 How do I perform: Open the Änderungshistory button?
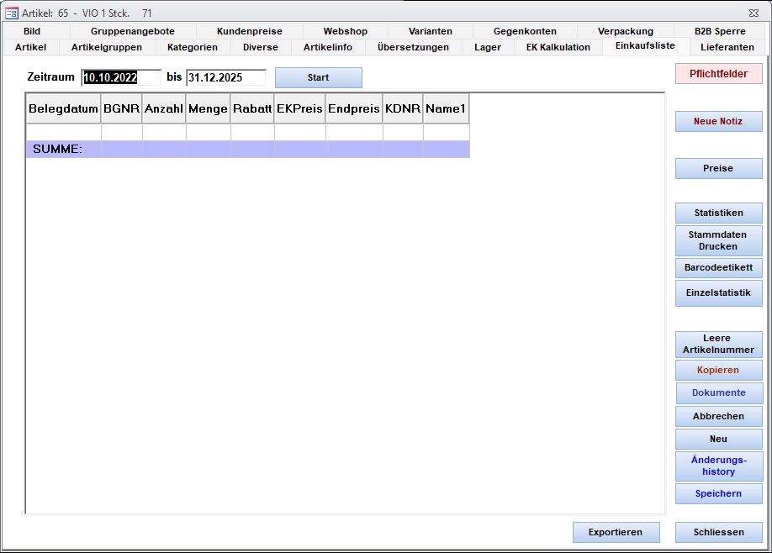tap(718, 466)
